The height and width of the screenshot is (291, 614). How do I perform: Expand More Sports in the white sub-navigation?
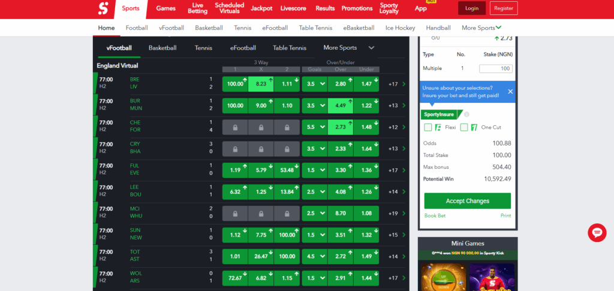tap(481, 28)
